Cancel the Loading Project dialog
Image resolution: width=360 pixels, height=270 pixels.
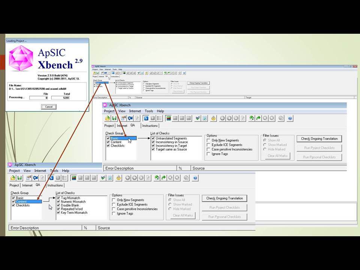49,107
